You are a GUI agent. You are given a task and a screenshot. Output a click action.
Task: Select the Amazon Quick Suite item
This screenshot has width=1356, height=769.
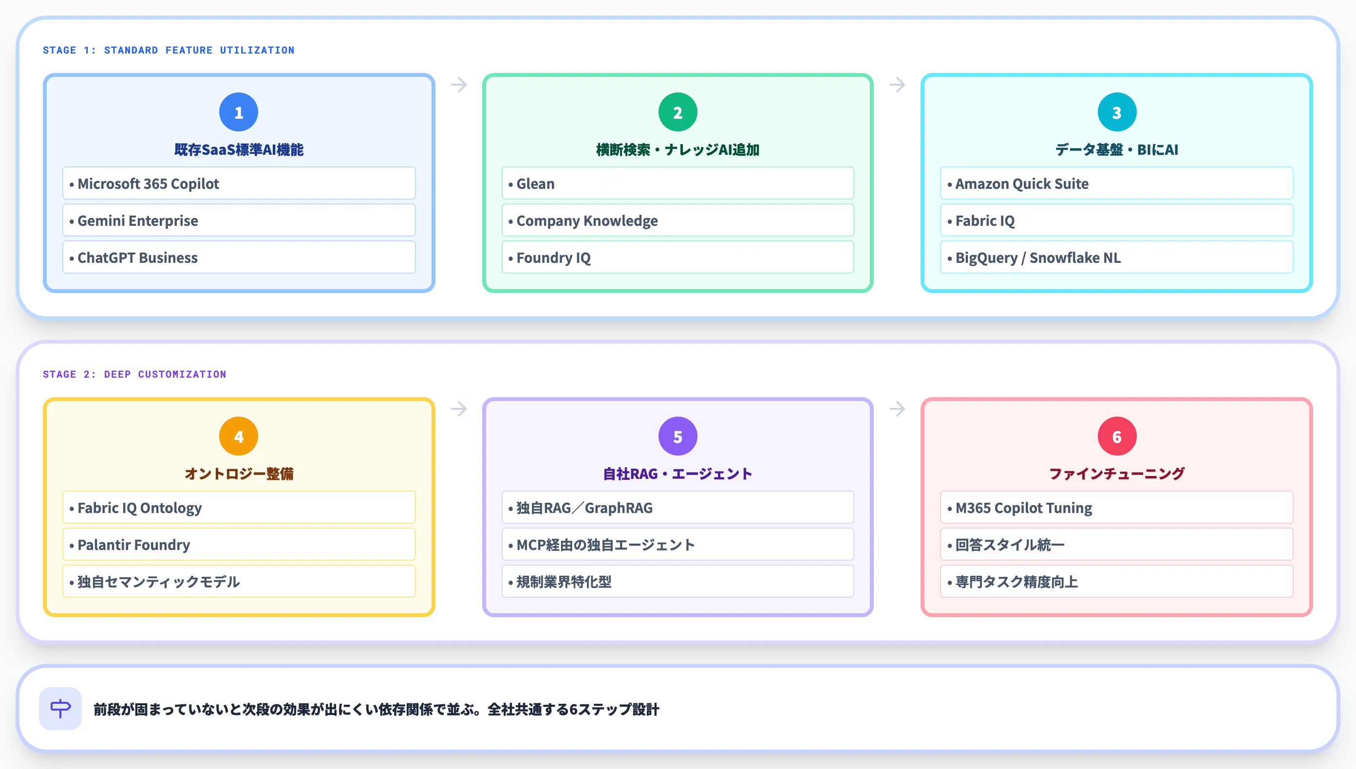pyautogui.click(x=1117, y=183)
